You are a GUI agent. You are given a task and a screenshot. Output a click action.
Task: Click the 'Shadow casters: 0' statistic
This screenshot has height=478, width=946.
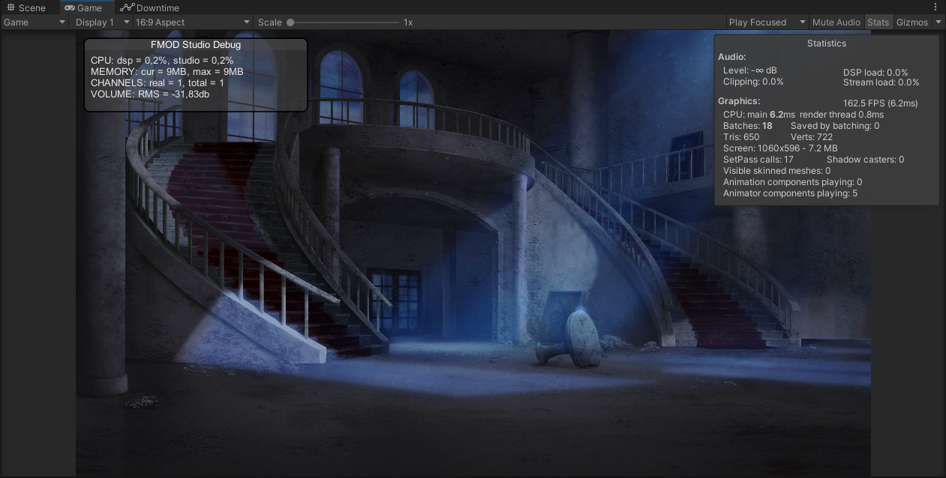pyautogui.click(x=865, y=160)
